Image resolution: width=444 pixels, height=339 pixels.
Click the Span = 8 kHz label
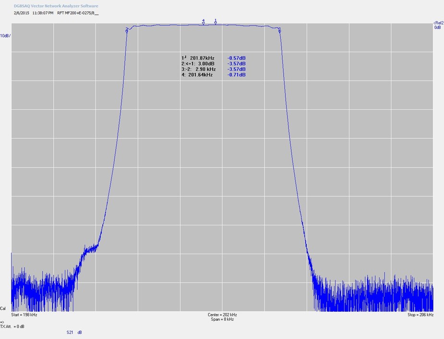click(x=222, y=319)
